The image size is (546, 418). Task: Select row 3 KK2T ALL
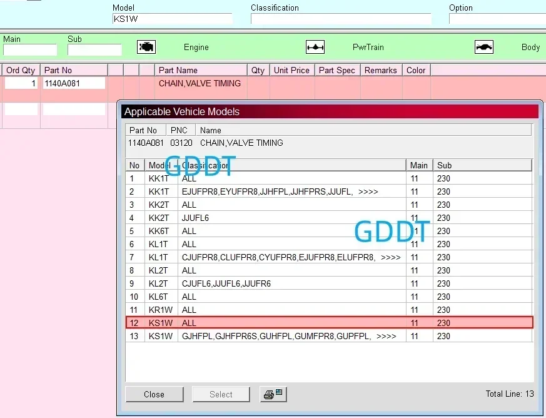pos(329,205)
